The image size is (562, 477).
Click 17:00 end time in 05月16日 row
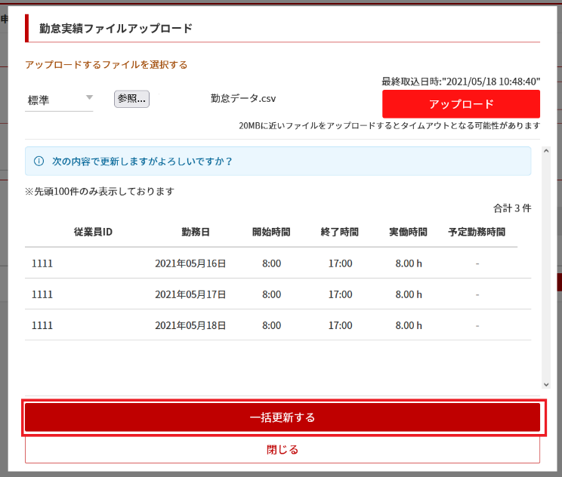pos(340,263)
